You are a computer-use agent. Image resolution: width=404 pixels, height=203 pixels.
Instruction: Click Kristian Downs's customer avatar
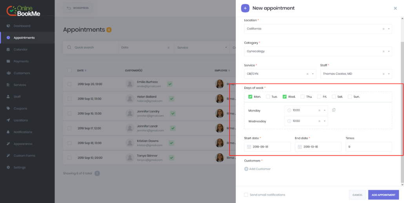point(130,143)
